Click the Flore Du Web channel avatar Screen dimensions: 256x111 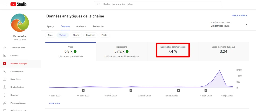click(x=20, y=23)
